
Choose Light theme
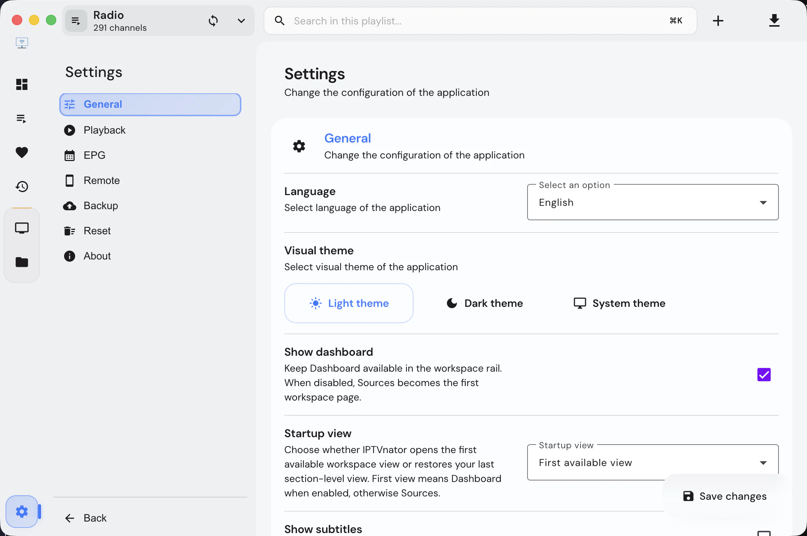pos(349,303)
